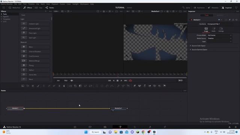This screenshot has width=240, height=135.
Task: Toggle the Effects library button
Action: pos(28,7)
